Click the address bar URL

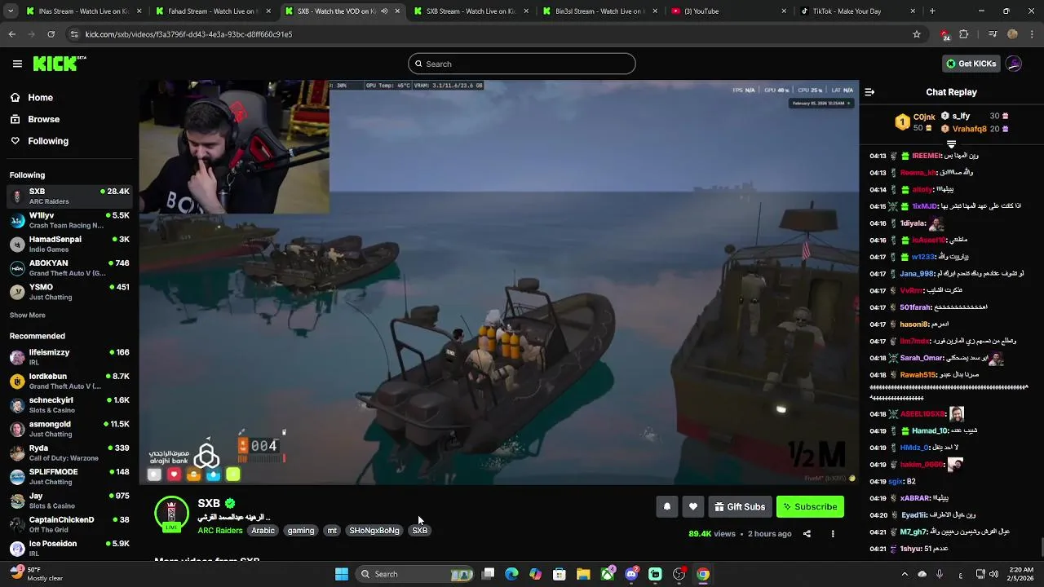coord(188,34)
